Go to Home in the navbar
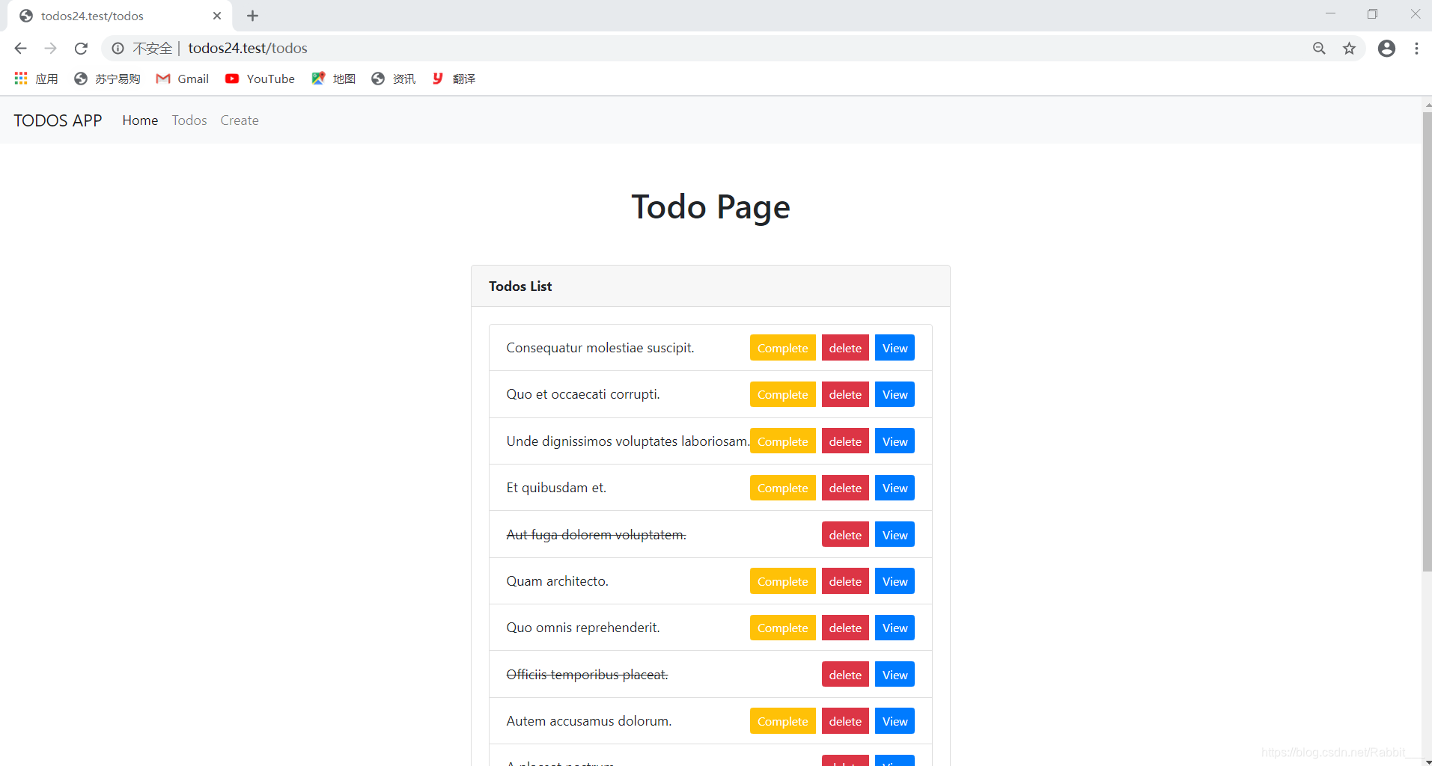Screen dimensions: 1432x766 [x=140, y=120]
